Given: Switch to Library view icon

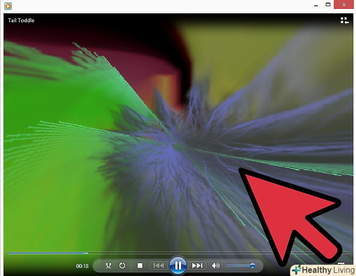Looking at the screenshot, I should click(x=344, y=20).
